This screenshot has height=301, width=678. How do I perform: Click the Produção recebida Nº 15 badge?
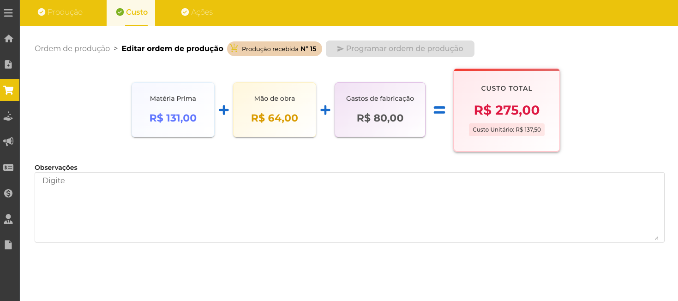275,49
